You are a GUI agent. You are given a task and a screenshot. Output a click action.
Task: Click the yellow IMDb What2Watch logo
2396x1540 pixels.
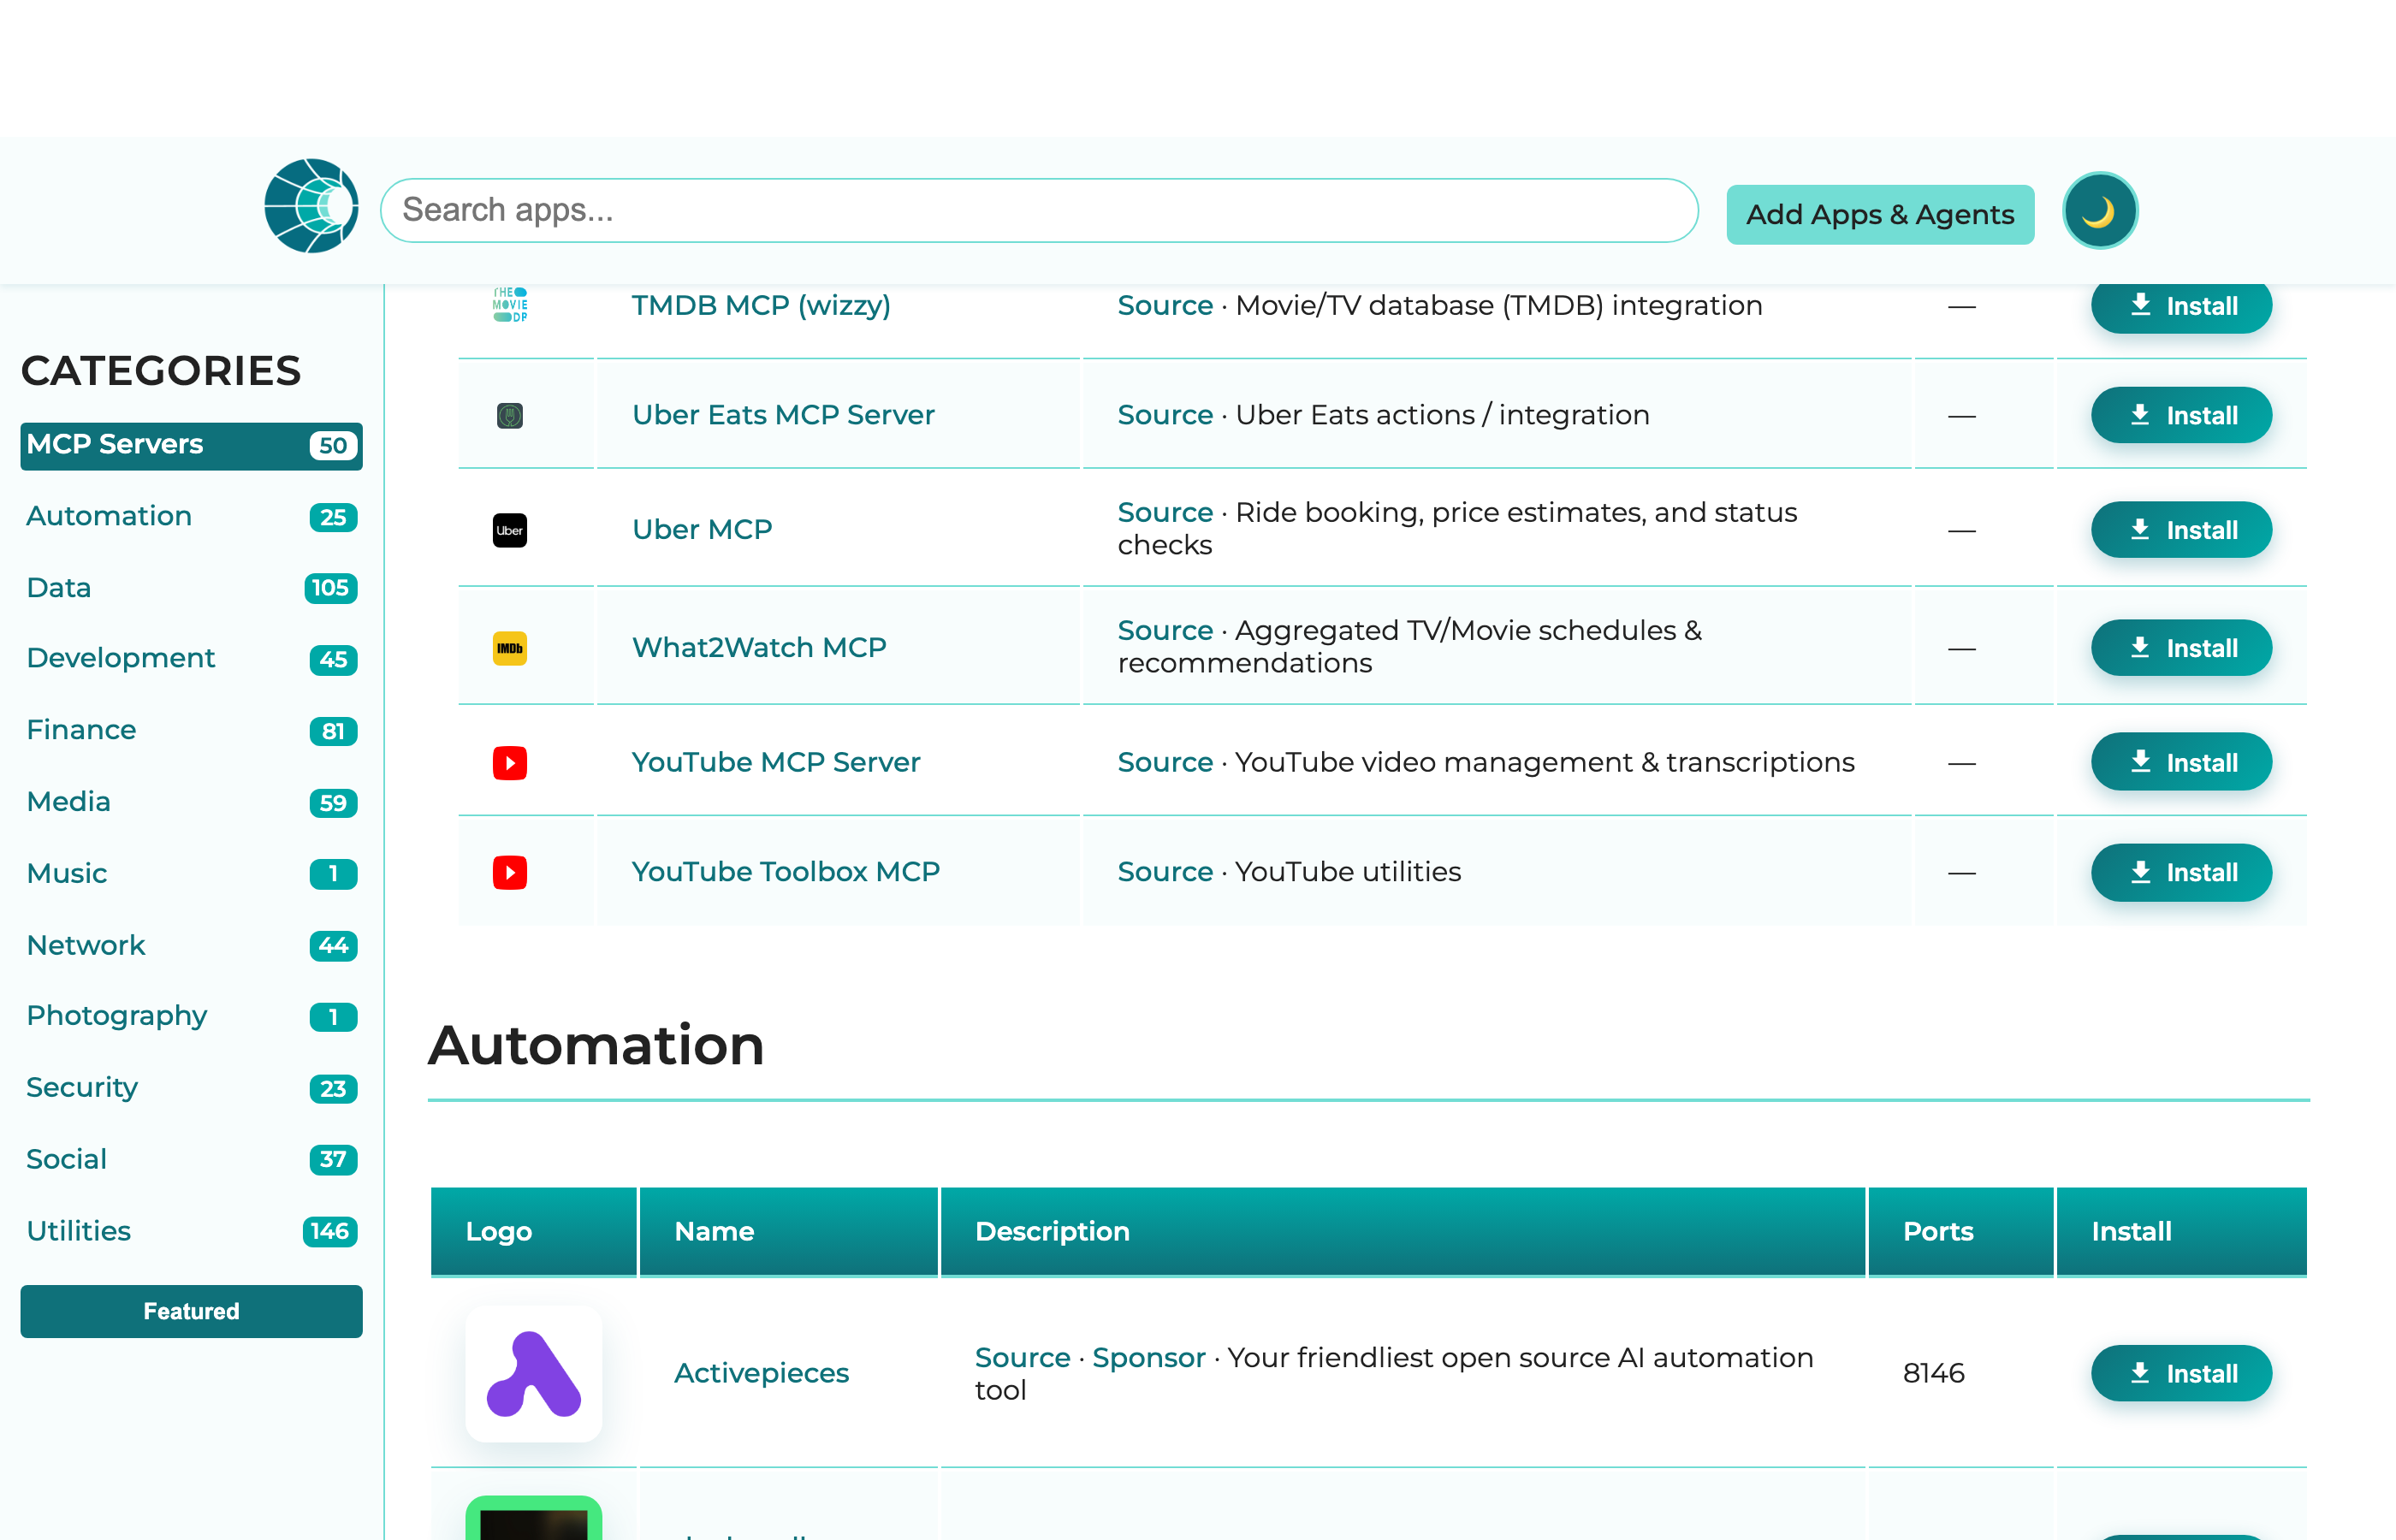click(x=510, y=648)
